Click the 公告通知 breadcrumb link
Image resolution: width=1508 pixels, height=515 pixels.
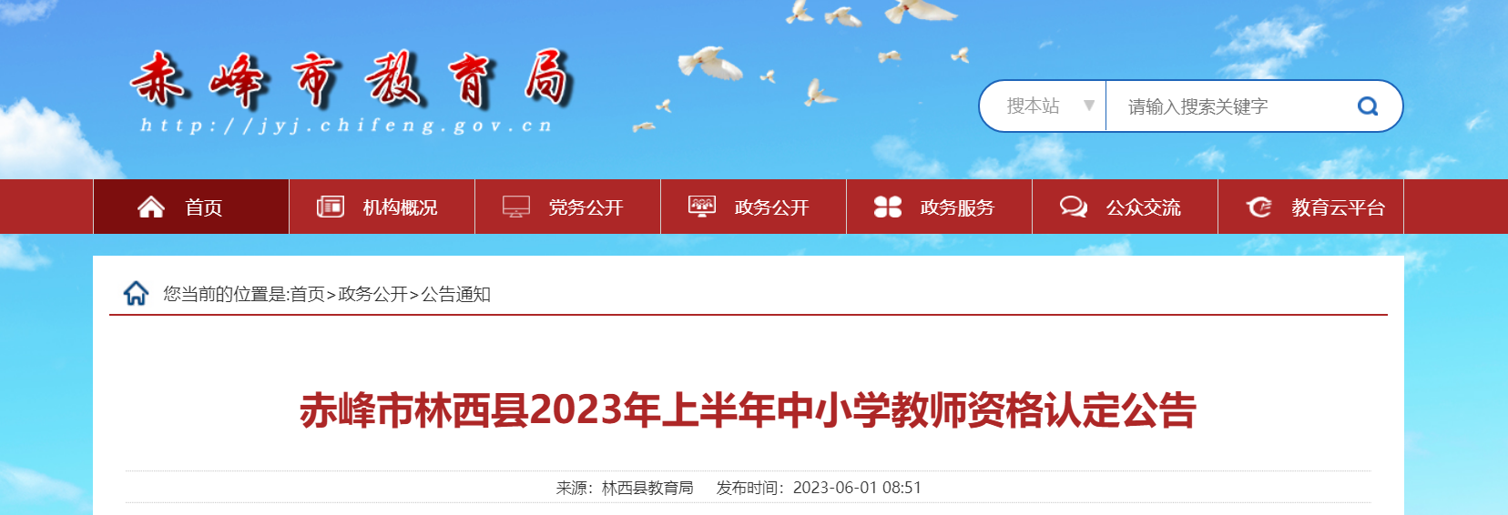(455, 294)
